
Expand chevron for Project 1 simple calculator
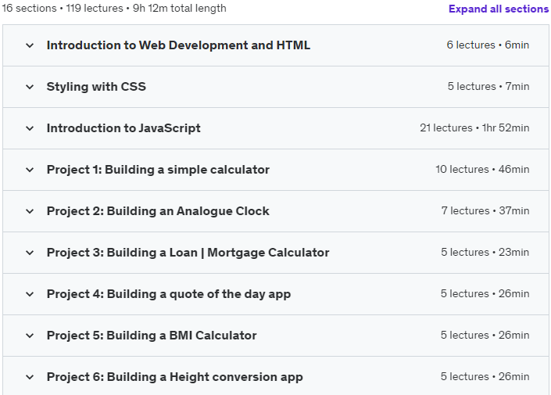pos(30,170)
